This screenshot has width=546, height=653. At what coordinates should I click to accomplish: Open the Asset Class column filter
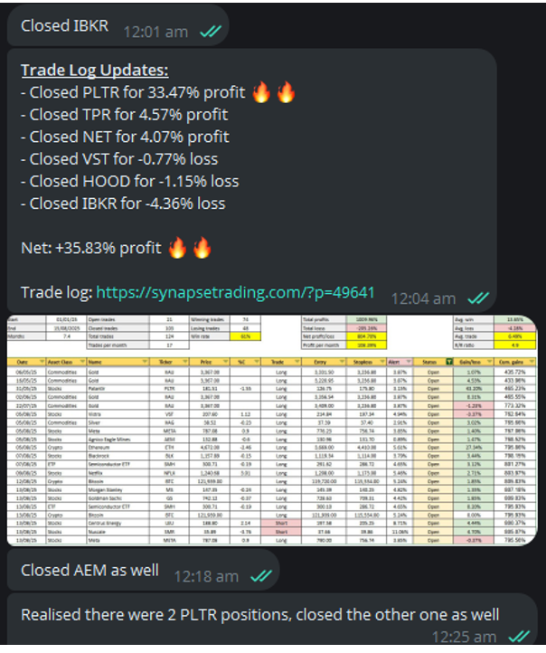[x=82, y=362]
